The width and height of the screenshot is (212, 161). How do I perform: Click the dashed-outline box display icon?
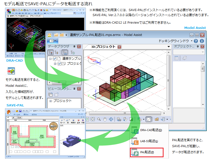(125, 119)
